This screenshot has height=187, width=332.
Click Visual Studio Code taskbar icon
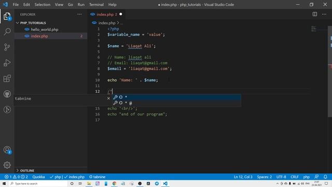(x=165, y=183)
